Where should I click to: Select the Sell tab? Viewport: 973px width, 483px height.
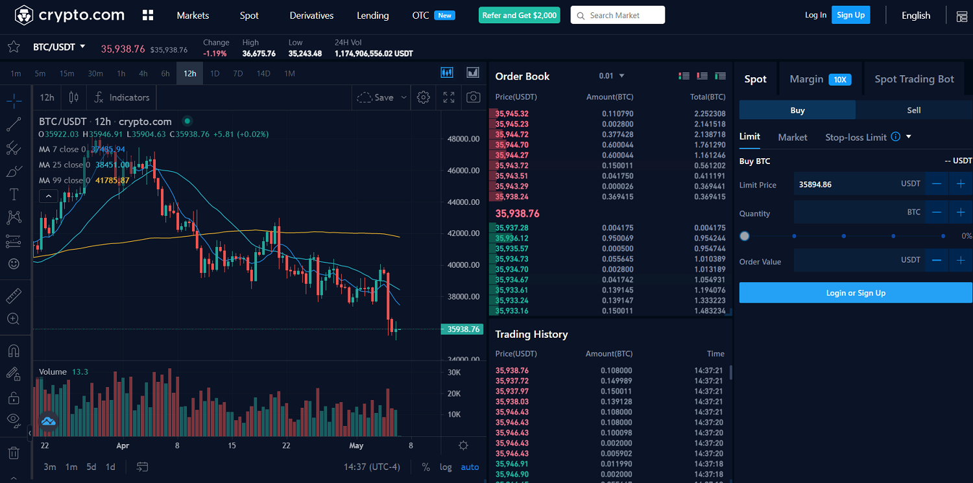click(x=913, y=110)
